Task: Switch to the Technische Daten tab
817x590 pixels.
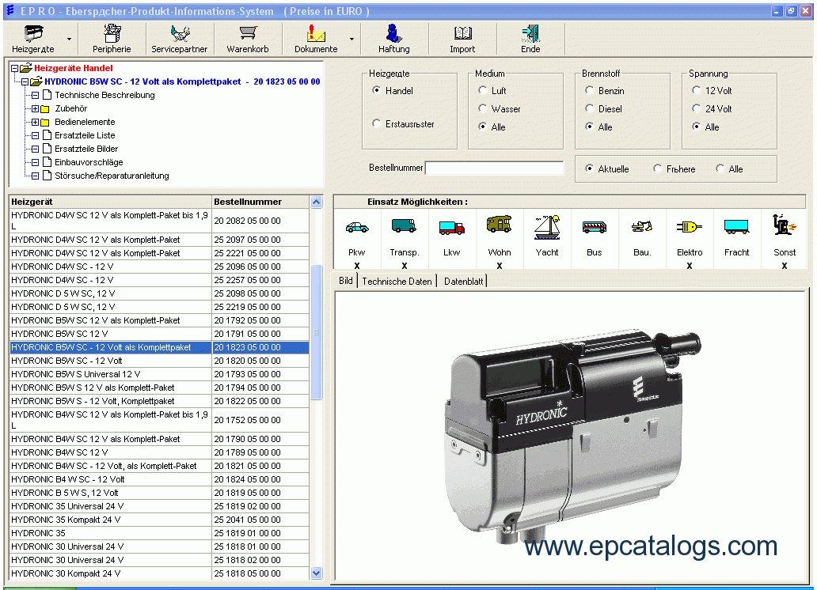Action: click(397, 282)
